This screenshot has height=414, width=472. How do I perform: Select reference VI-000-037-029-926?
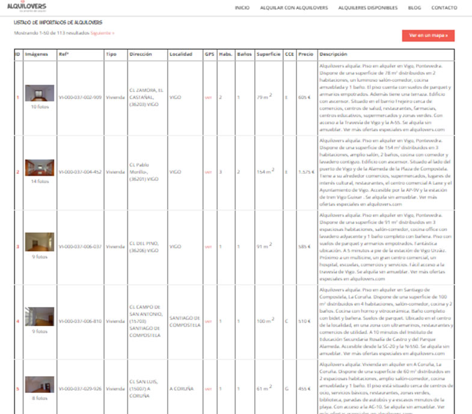coord(80,389)
